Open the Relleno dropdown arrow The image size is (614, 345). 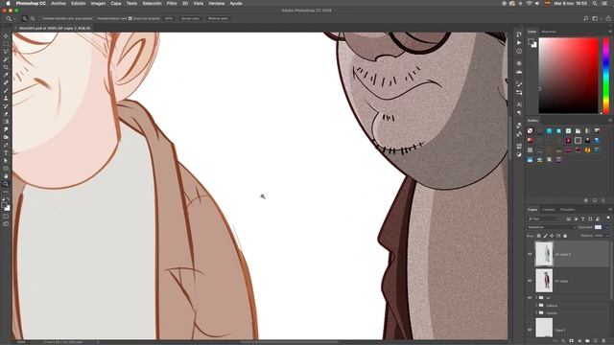607,236
